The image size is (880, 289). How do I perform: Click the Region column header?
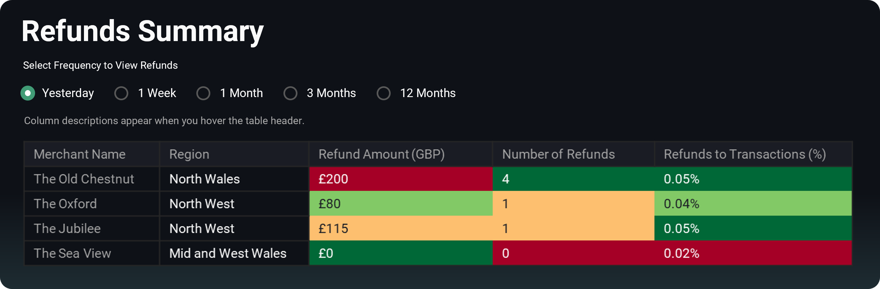coord(189,154)
